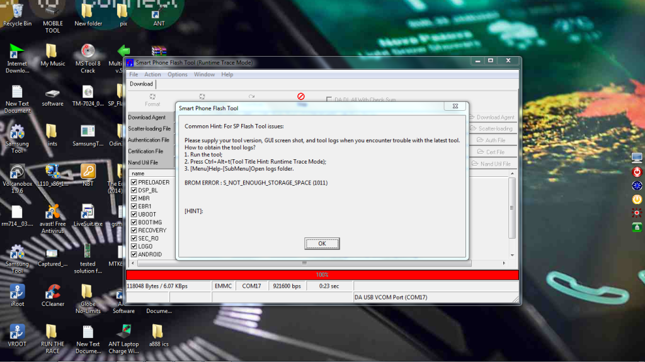
Task: Uncheck the PRELOADER partition checkbox
Action: pos(134,183)
